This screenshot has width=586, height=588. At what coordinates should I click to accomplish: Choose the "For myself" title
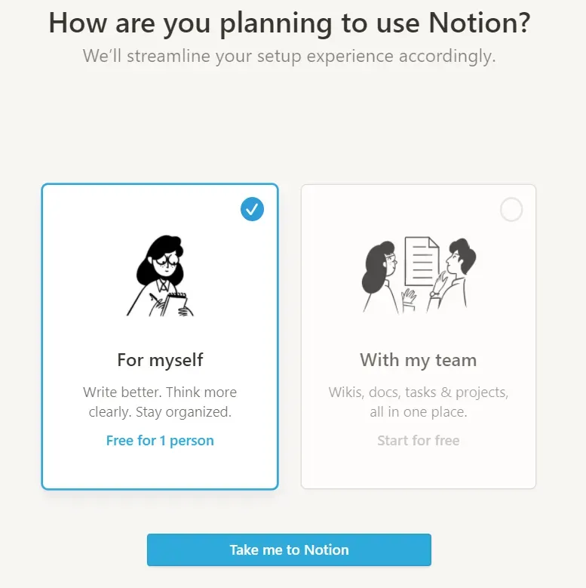[160, 360]
